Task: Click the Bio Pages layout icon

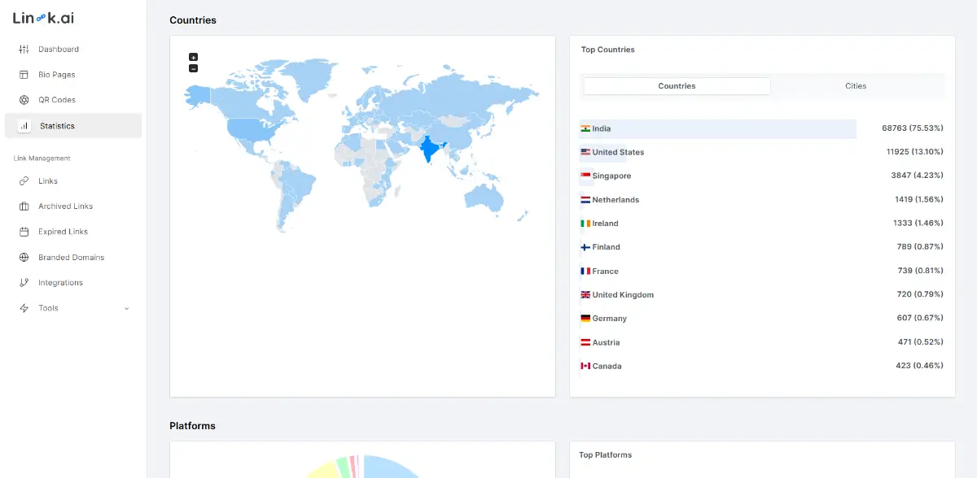Action: tap(24, 75)
